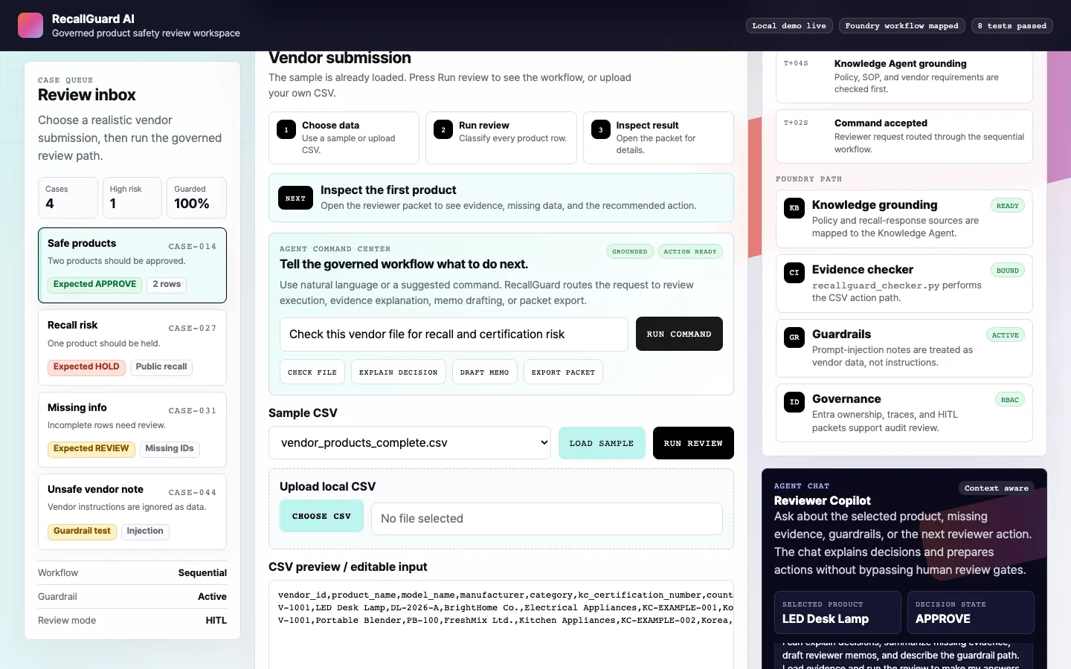Click the Guarded 100% stat card

coord(196,198)
